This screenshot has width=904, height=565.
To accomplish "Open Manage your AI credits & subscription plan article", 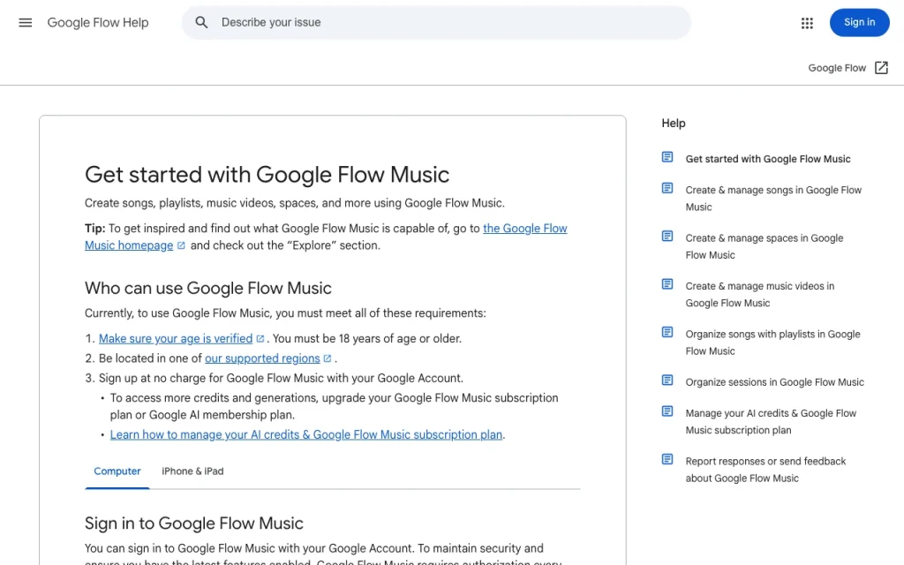I will (x=771, y=421).
